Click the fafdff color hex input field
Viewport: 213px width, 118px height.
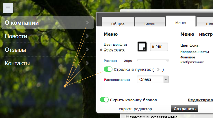coord(159,47)
